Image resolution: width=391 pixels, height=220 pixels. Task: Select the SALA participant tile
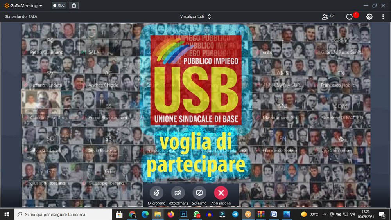pyautogui.click(x=108, y=40)
